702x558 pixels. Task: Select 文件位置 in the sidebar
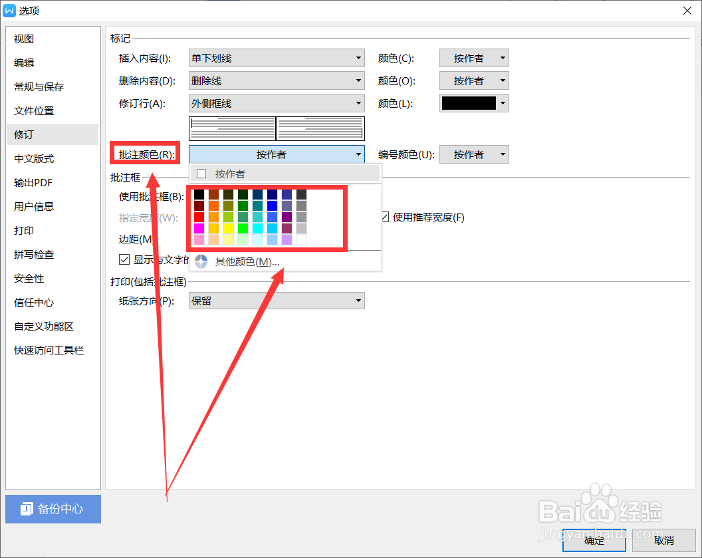pos(53,110)
